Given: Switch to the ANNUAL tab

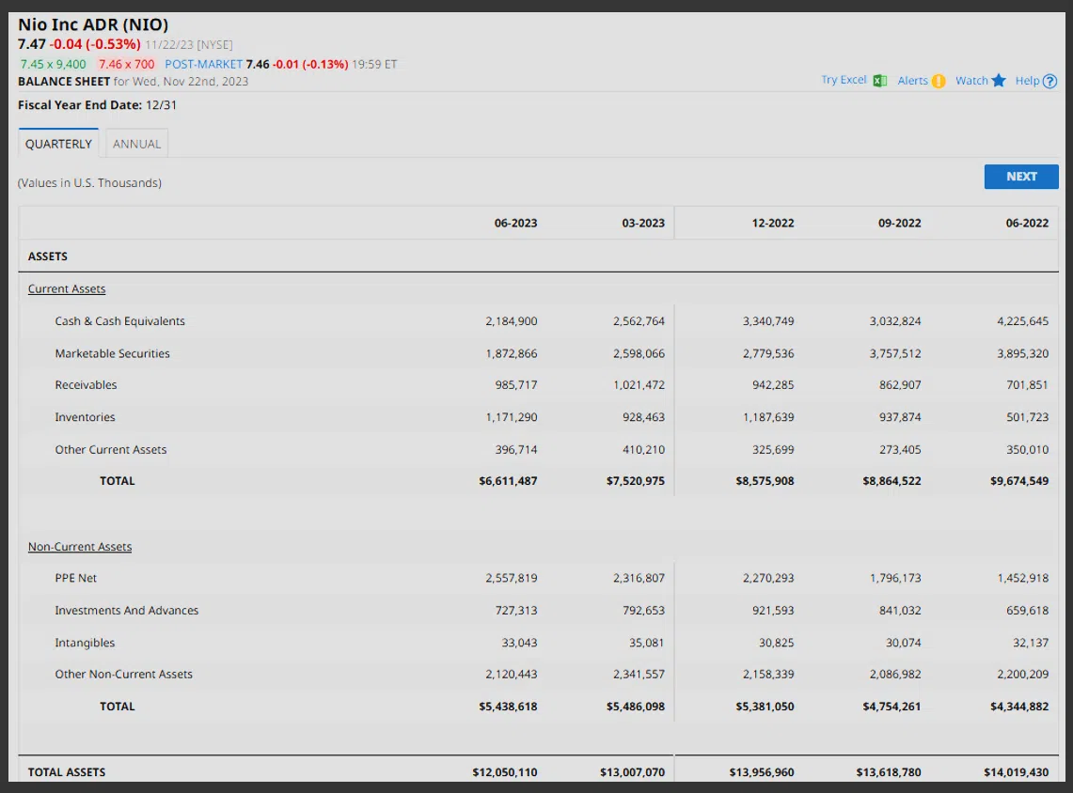Looking at the screenshot, I should 137,144.
